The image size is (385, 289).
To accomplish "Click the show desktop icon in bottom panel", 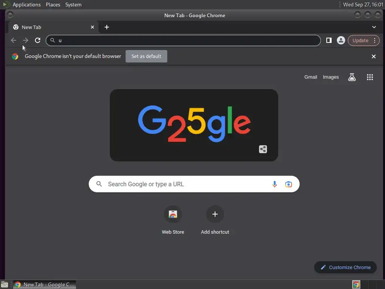I will (x=5, y=284).
